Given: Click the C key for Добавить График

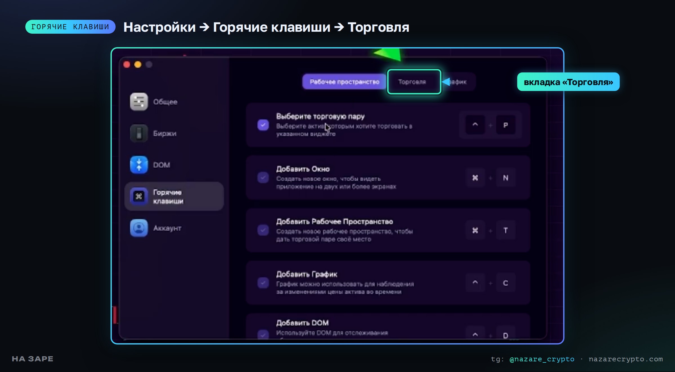Looking at the screenshot, I should pyautogui.click(x=505, y=283).
